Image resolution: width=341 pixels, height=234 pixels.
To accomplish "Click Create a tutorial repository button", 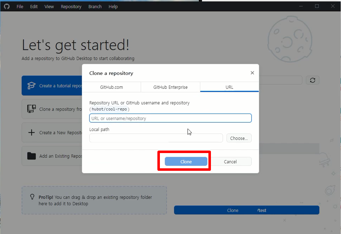I will pyautogui.click(x=52, y=86).
